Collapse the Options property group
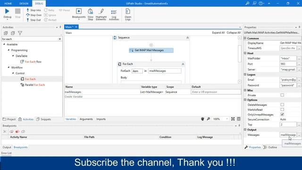Screen dimensions: 302x170 245,100
